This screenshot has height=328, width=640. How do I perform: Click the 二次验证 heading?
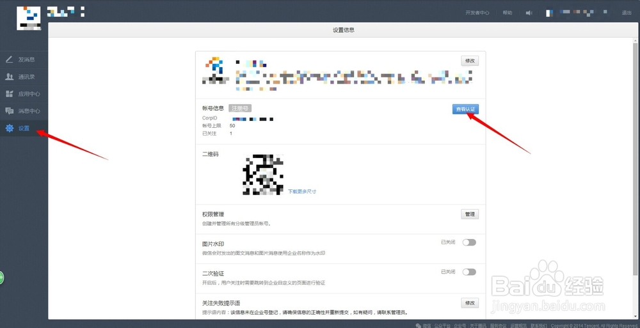coord(213,274)
